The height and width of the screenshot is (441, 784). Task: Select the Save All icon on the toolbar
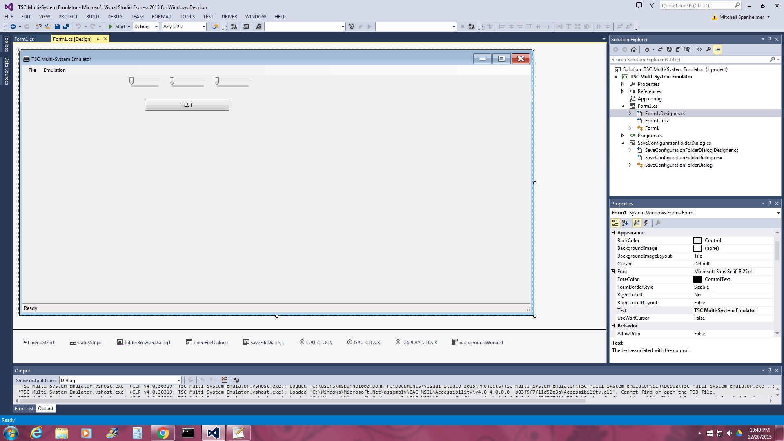click(66, 27)
